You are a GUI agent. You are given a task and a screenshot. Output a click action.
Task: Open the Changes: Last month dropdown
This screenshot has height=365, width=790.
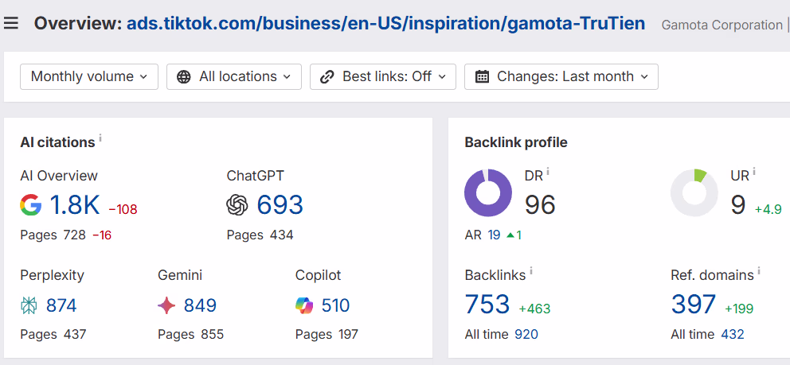(x=561, y=76)
